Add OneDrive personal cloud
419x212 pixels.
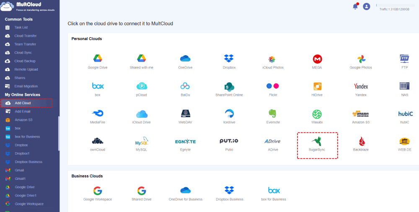click(185, 62)
